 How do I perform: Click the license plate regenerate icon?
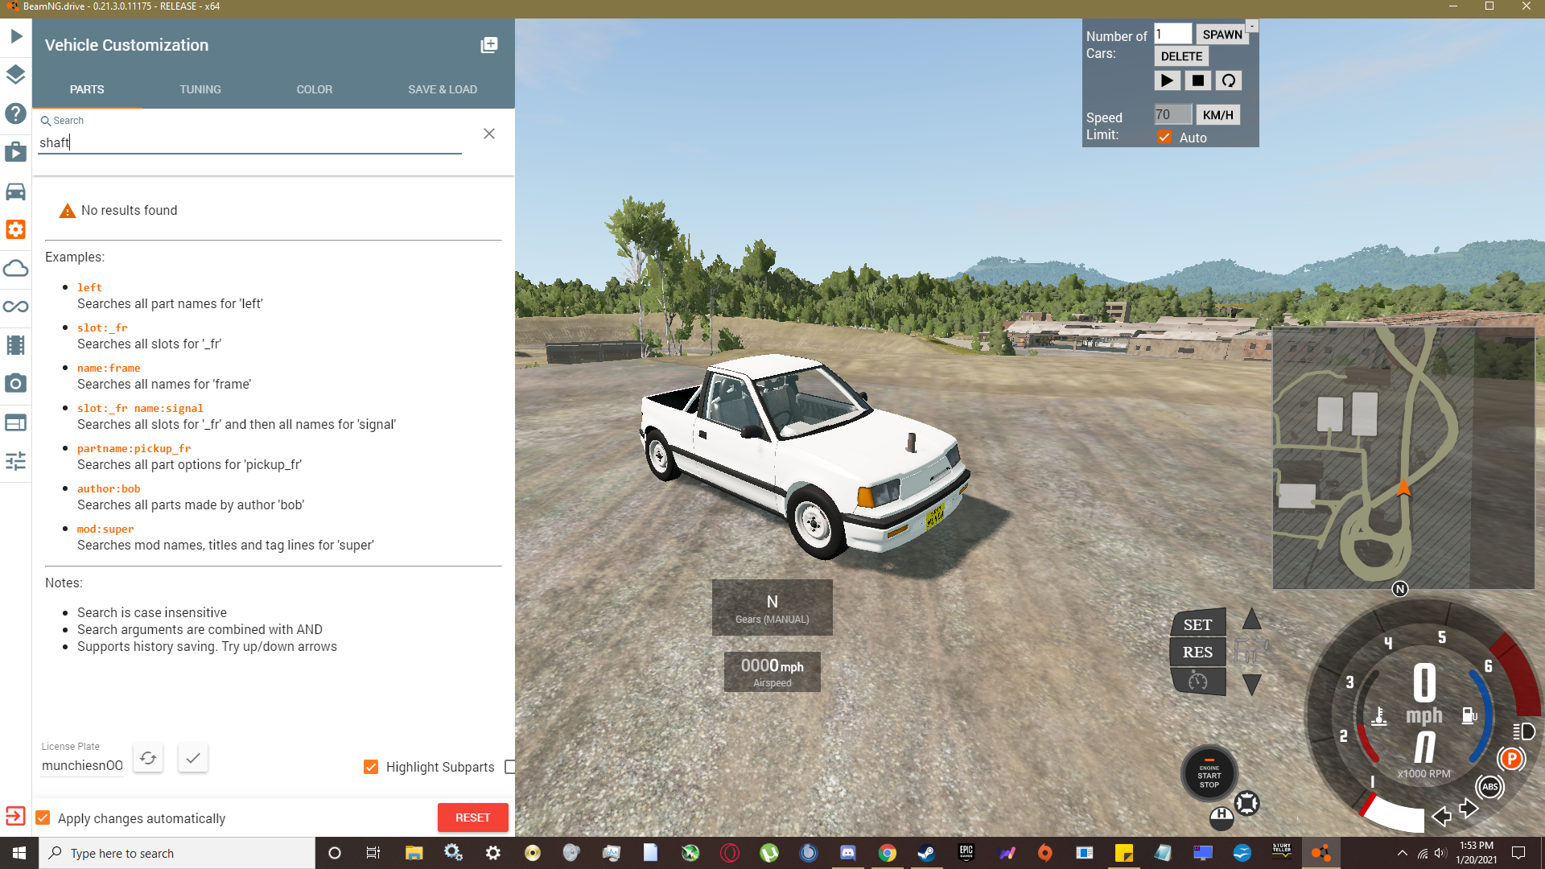tap(148, 758)
